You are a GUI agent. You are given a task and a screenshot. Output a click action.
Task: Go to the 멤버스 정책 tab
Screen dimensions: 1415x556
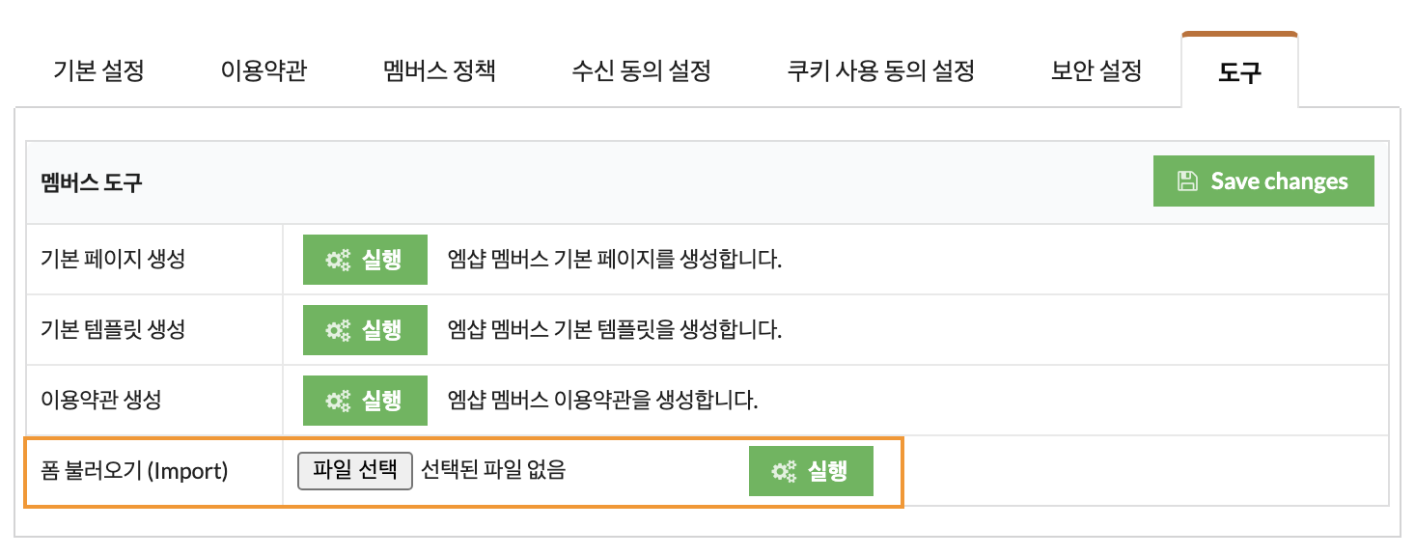439,71
